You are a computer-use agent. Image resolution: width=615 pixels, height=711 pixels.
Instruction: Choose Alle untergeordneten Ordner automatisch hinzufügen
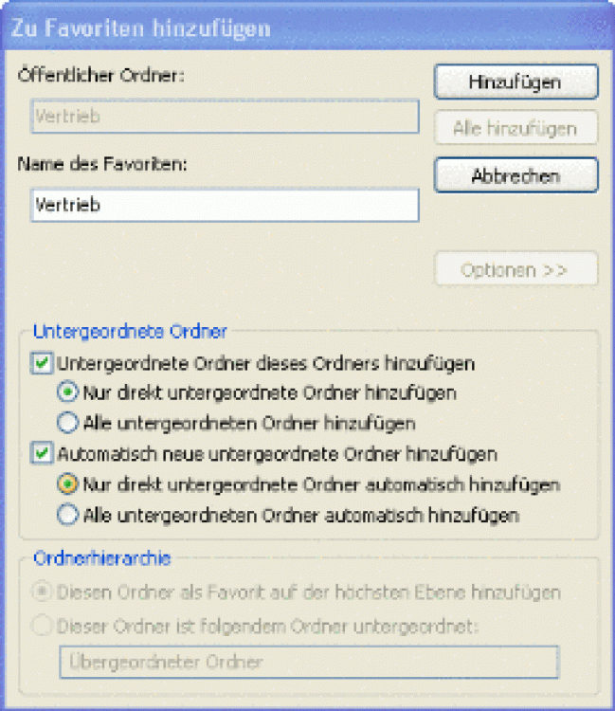[x=67, y=515]
